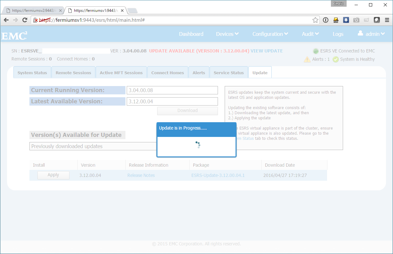This screenshot has width=393, height=254.
Task: Expand the Configuration dropdown menu
Action: tap(270, 34)
